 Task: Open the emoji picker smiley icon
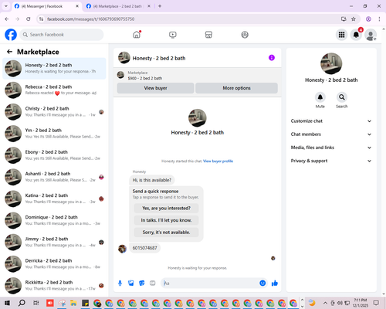tap(262, 283)
